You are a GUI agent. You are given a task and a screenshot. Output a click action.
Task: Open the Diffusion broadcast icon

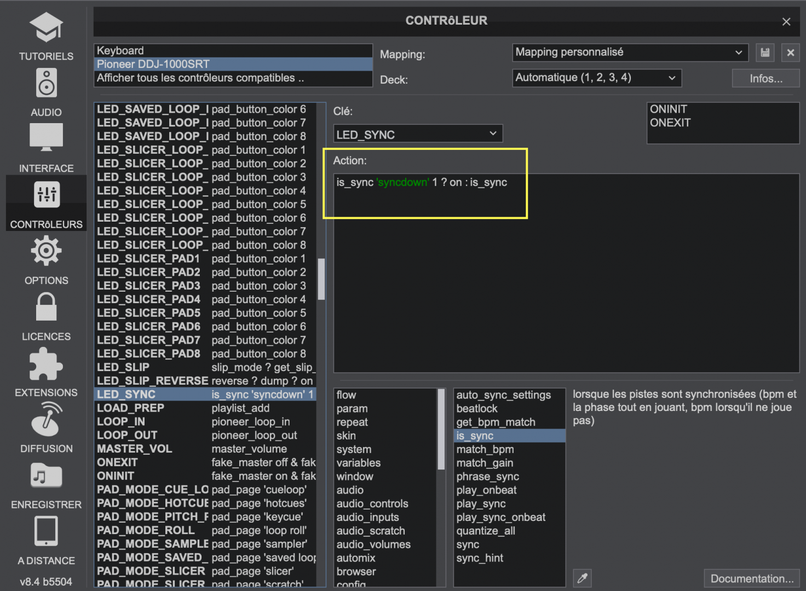point(46,420)
